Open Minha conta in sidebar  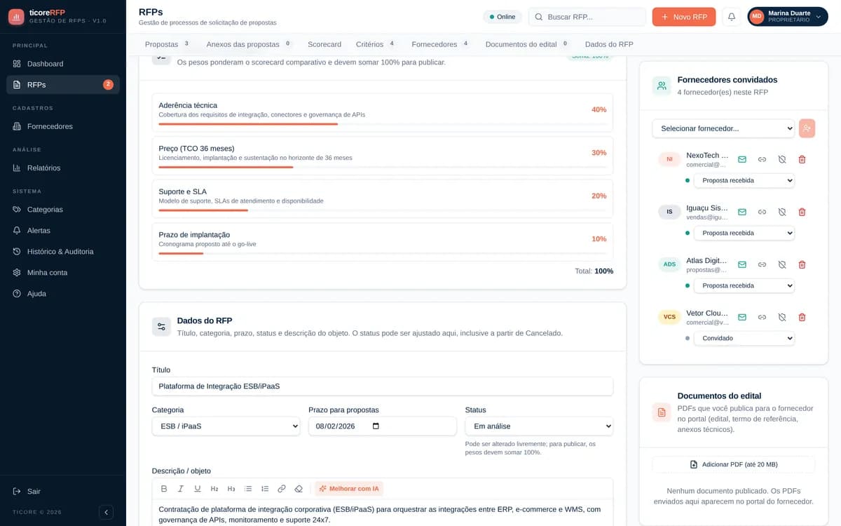click(63, 273)
